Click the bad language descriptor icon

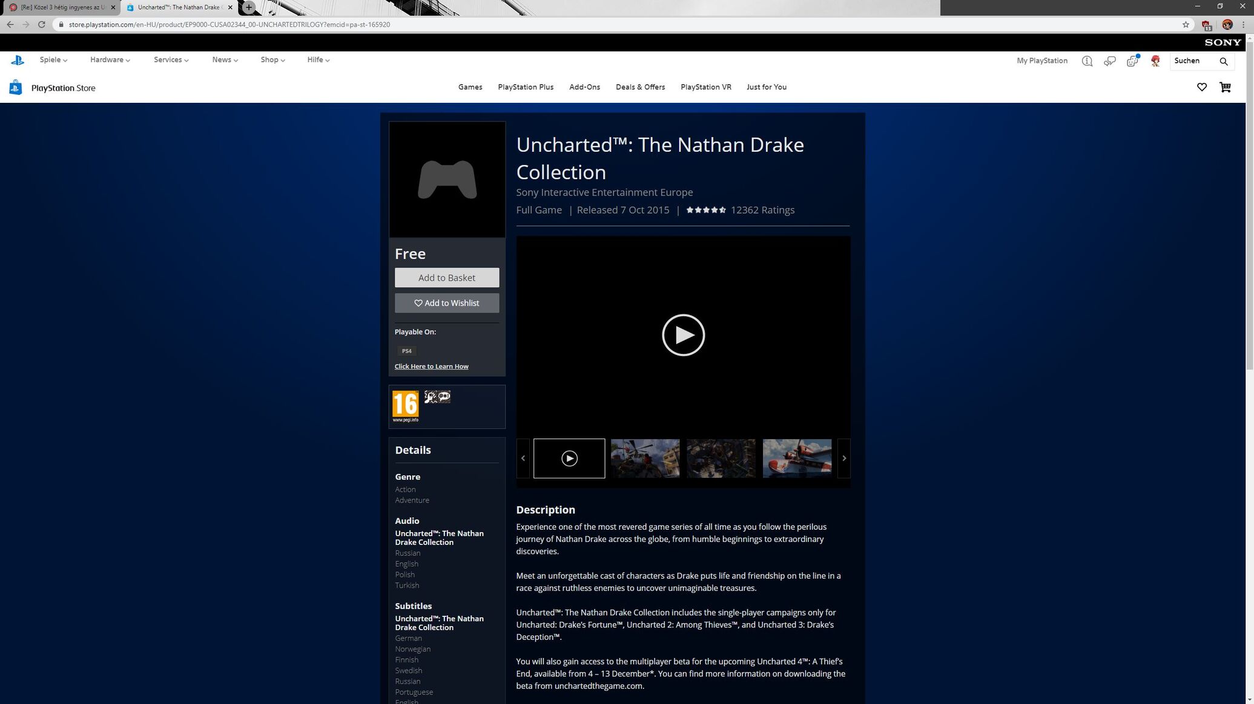[444, 397]
